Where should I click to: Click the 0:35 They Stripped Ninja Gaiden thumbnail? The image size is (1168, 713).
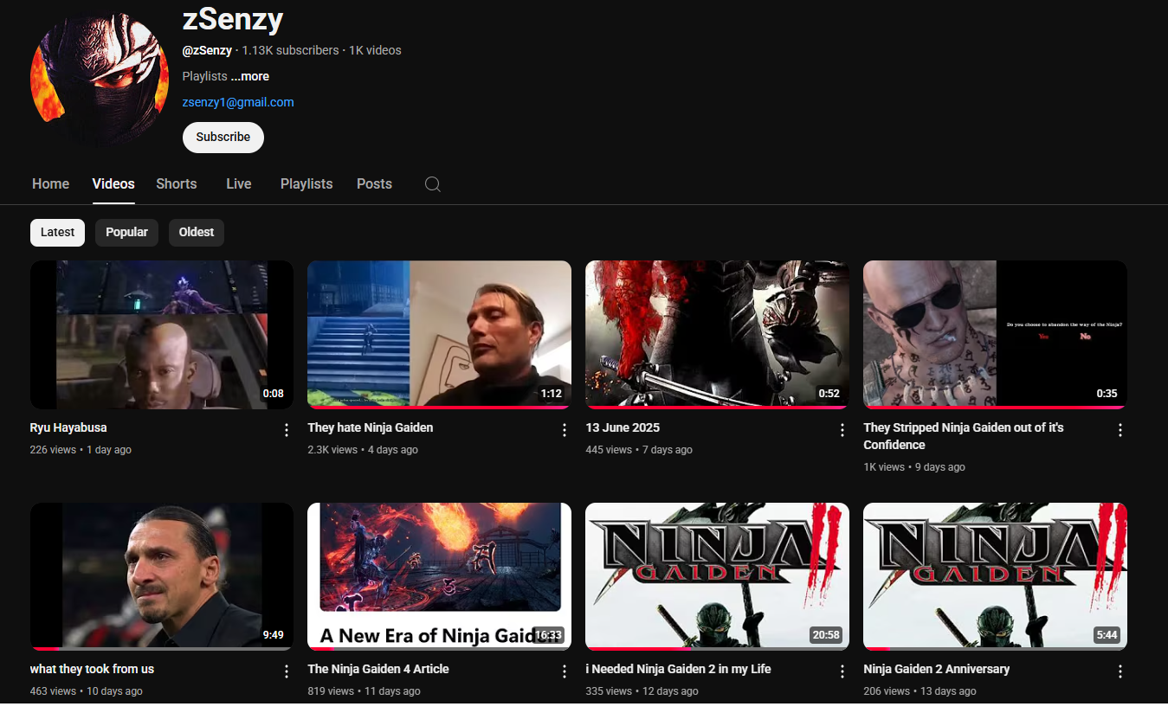click(996, 335)
